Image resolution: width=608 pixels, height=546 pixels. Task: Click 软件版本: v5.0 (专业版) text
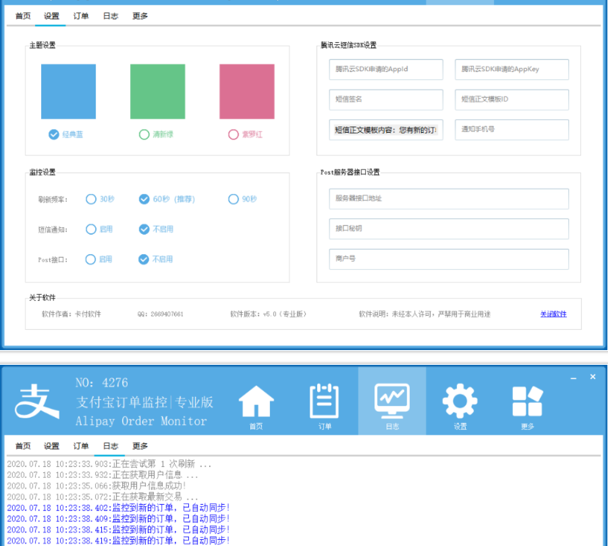click(x=268, y=314)
